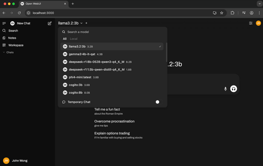The width and height of the screenshot is (263, 166).
Task: Pick the phi4-mini:latest model
Action: click(x=112, y=77)
